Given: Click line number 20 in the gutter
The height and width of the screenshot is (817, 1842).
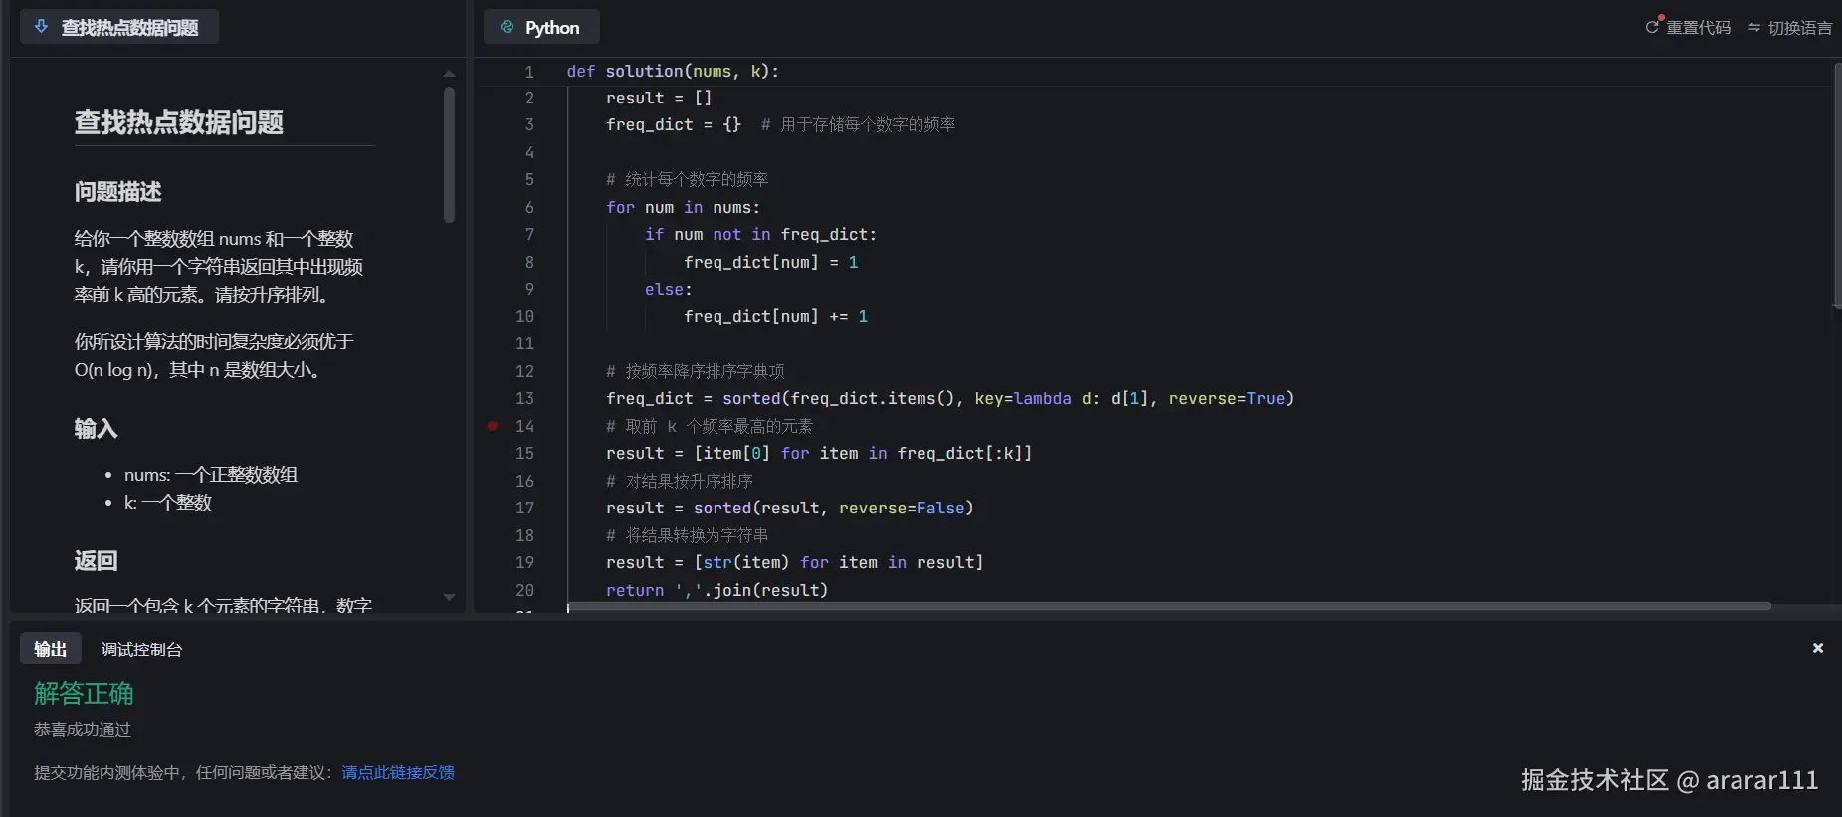Looking at the screenshot, I should 524,590.
